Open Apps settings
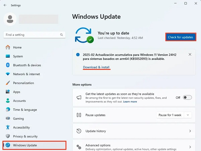201x151 pixels. pyautogui.click(x=35, y=92)
